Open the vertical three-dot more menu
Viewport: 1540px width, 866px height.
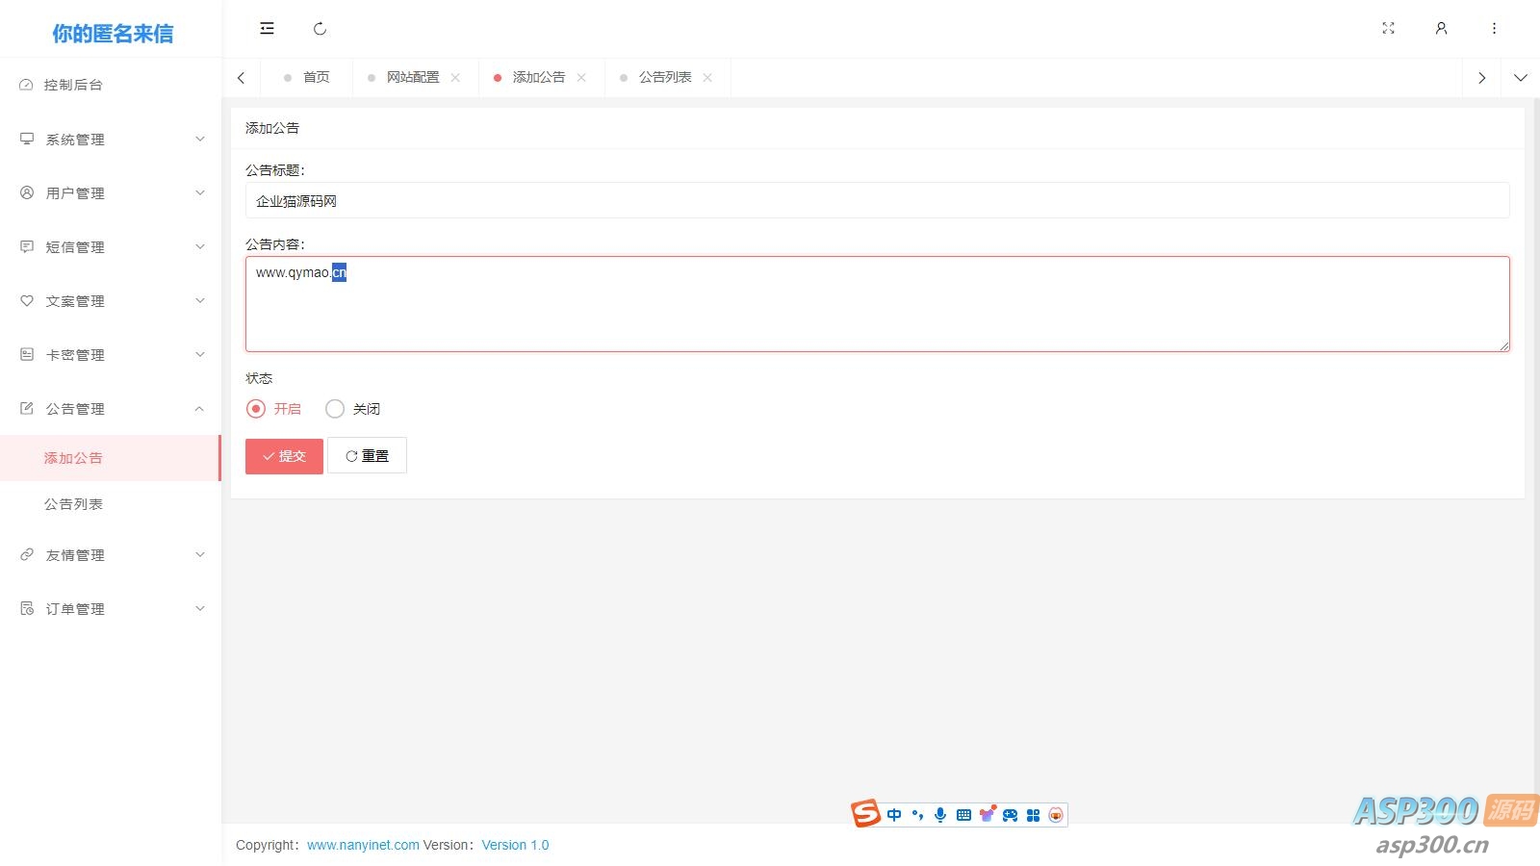(x=1494, y=29)
